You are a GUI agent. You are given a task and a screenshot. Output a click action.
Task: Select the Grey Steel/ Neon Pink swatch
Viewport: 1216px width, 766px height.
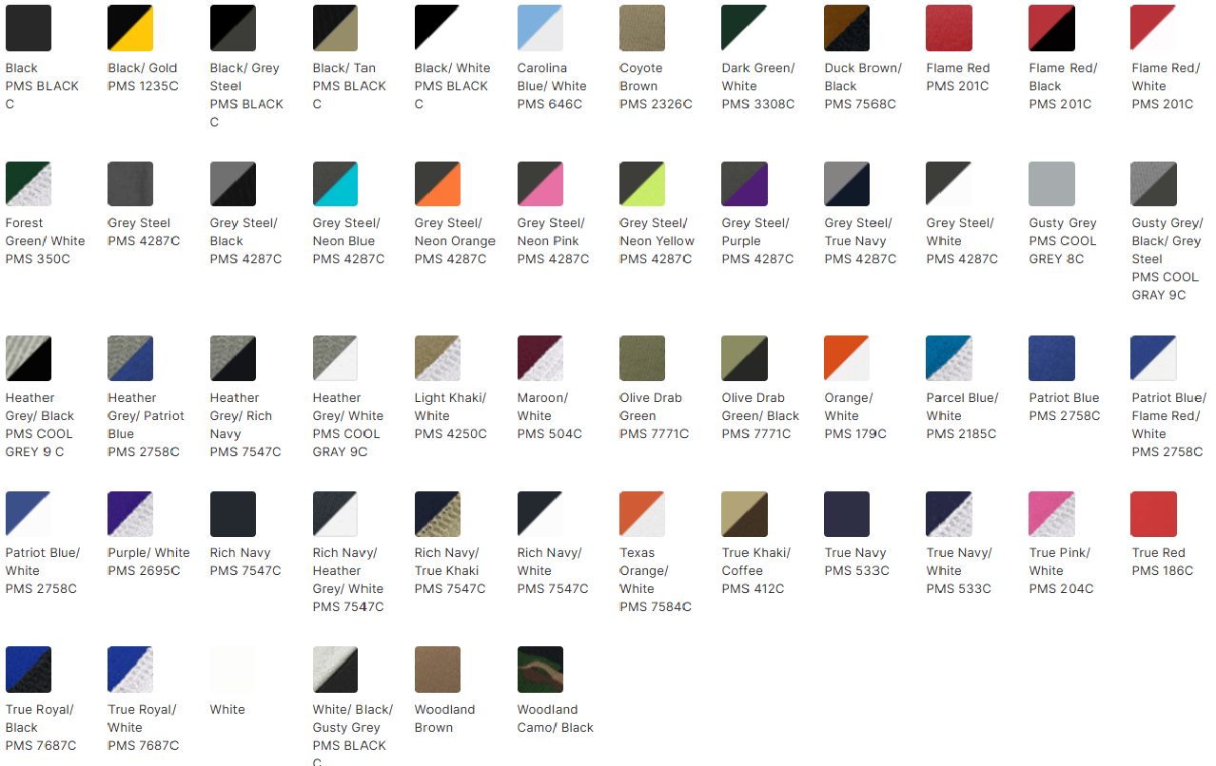[539, 183]
